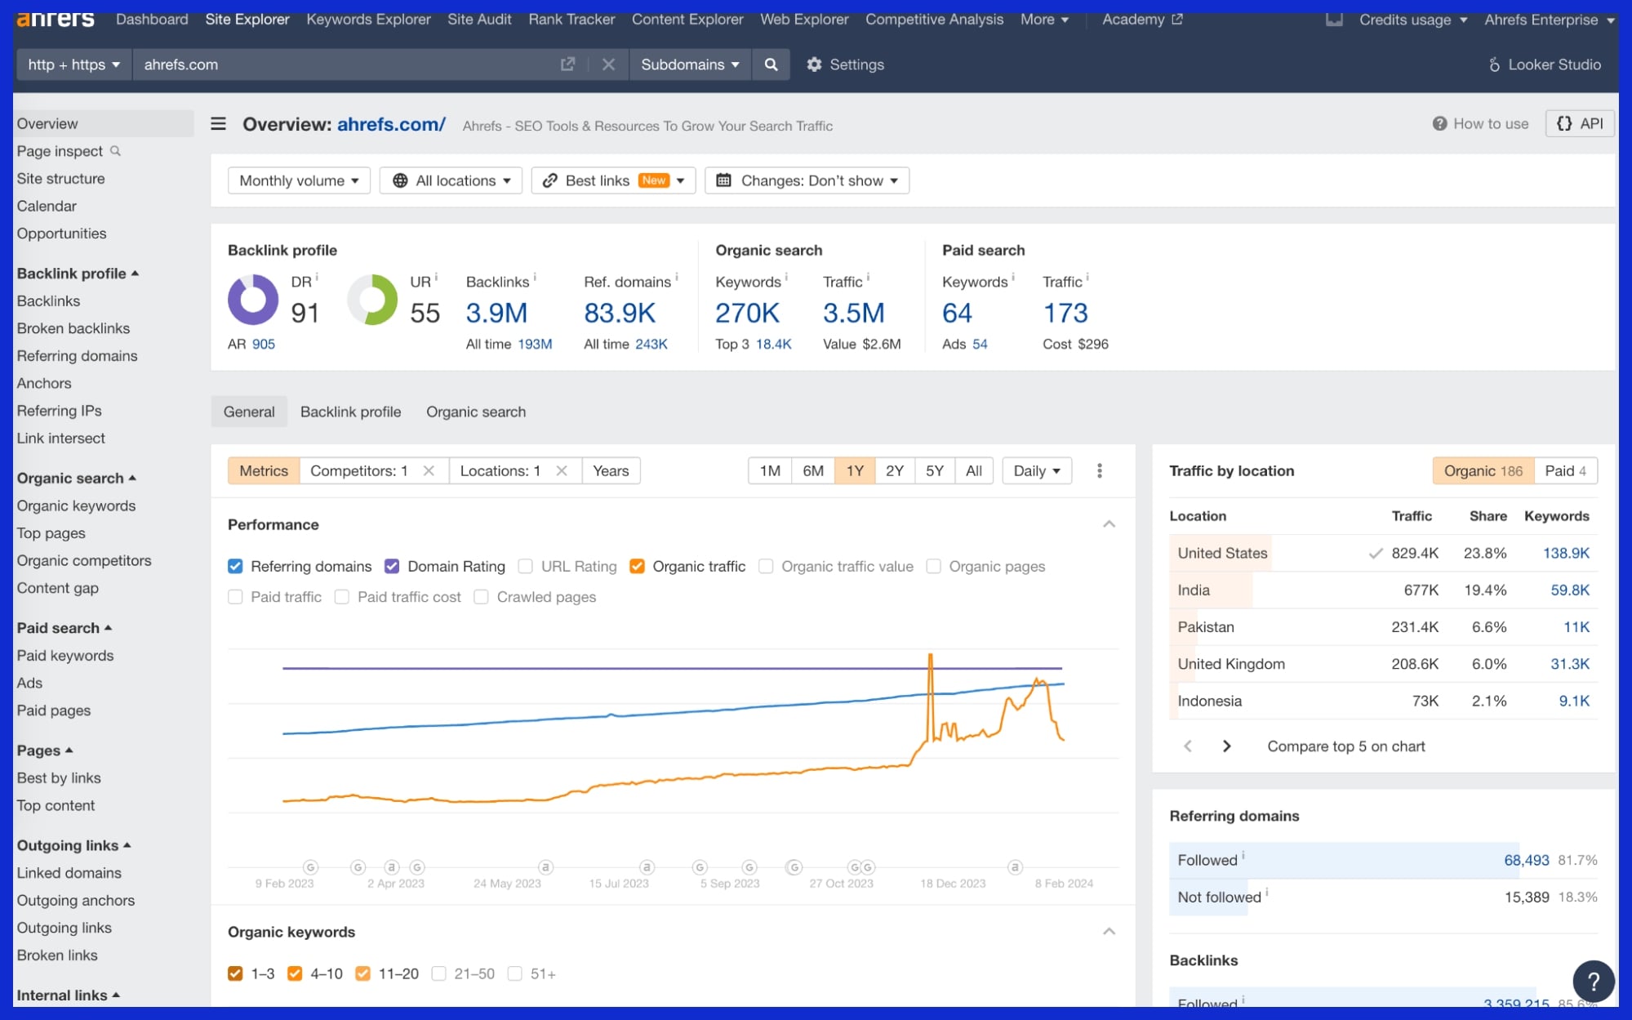Switch to Organic search tab
The image size is (1632, 1020).
[x=476, y=412]
